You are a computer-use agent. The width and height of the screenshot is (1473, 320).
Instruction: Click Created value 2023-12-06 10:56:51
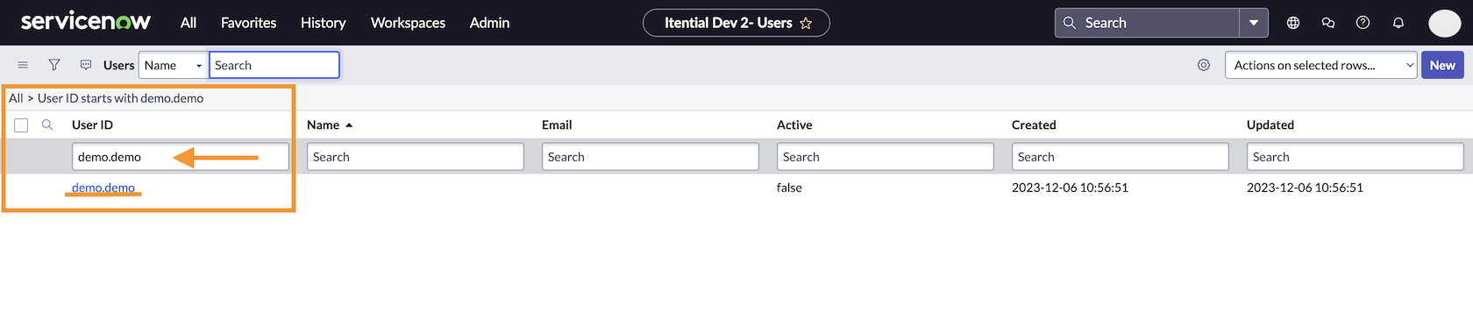(1070, 188)
